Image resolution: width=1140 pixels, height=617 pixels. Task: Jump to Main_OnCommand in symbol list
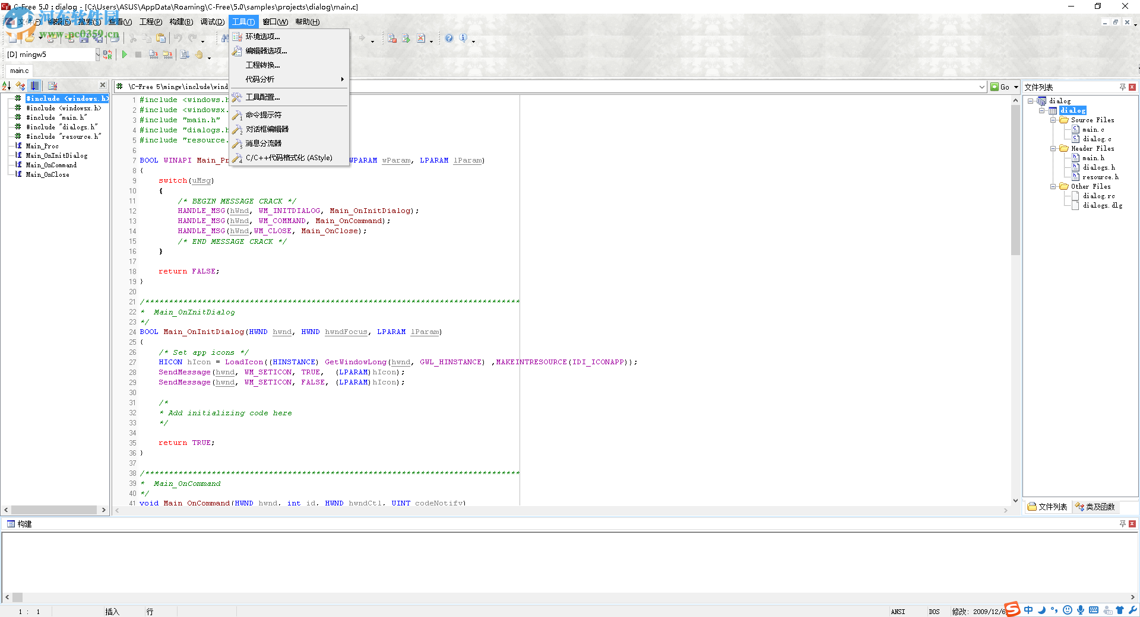[x=51, y=165]
